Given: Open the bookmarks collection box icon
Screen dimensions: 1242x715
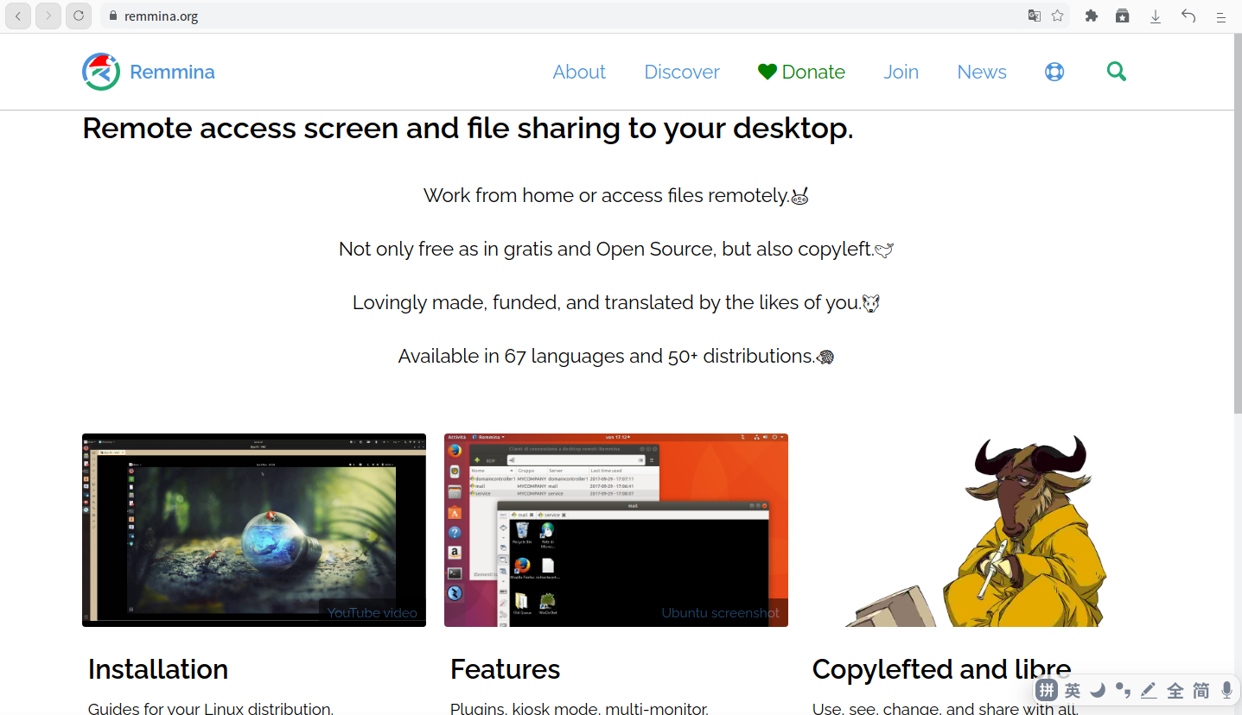Looking at the screenshot, I should pyautogui.click(x=1122, y=16).
